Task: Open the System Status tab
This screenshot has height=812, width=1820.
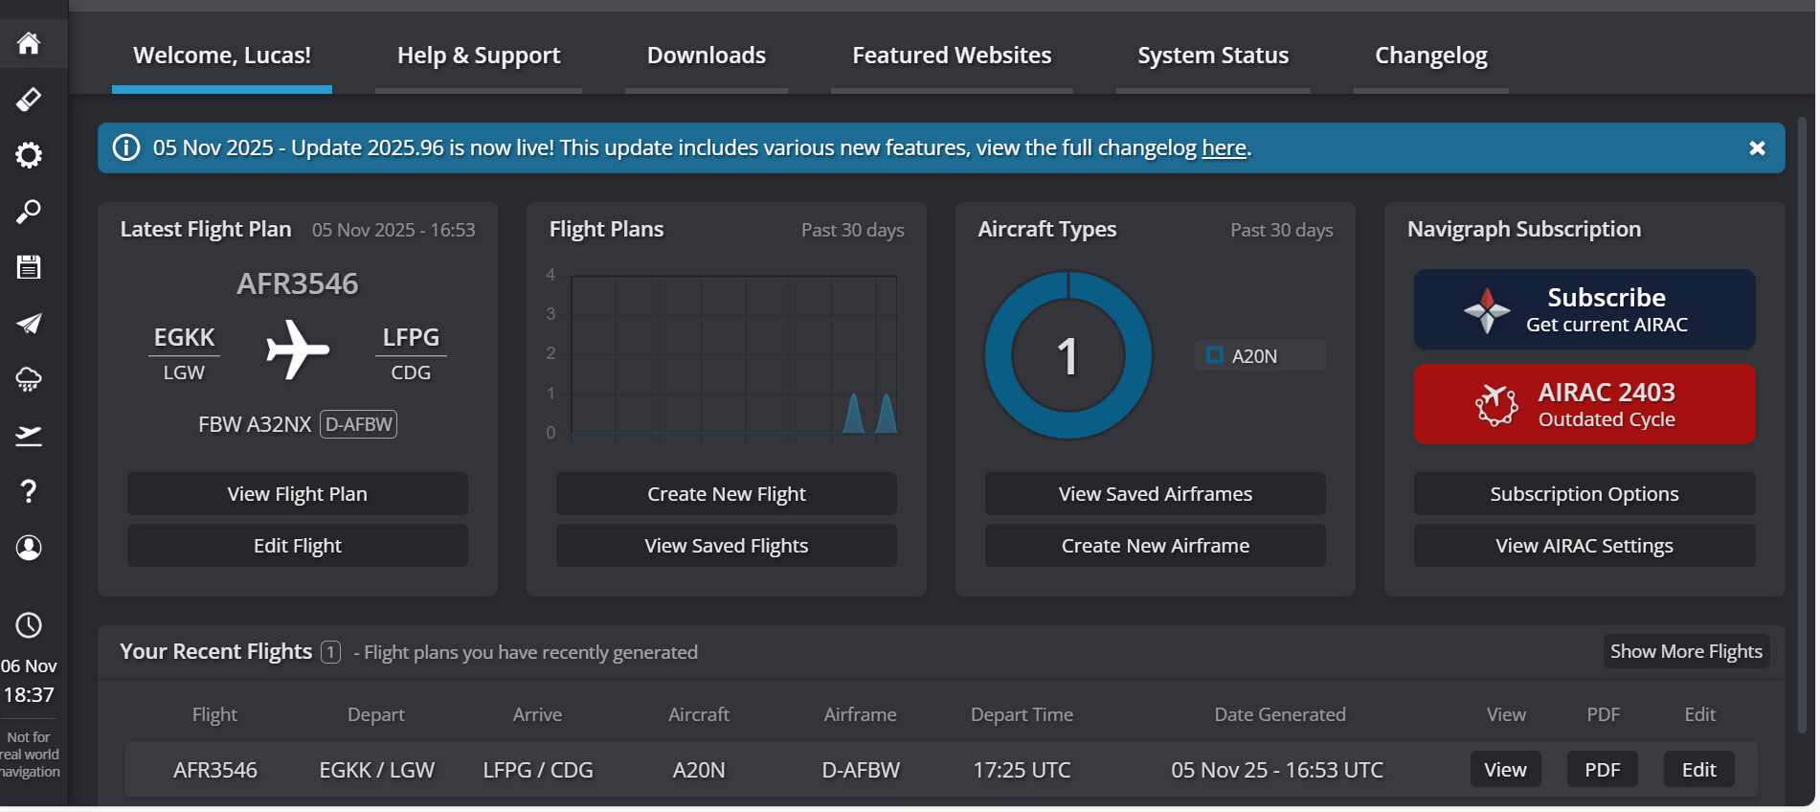Action: 1213,56
